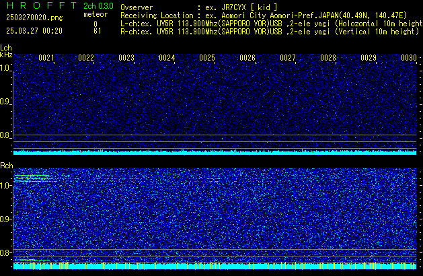Click the 0025 time marker
Image resolution: width=423 pixels, height=276 pixels.
click(x=207, y=58)
